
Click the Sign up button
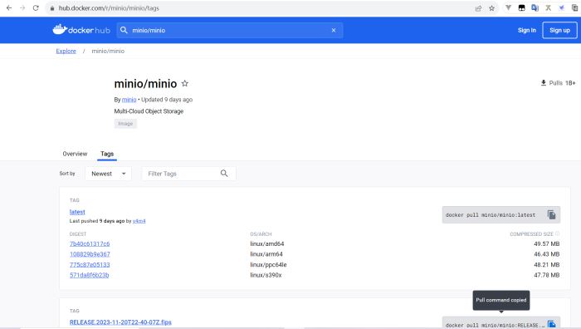(x=559, y=30)
